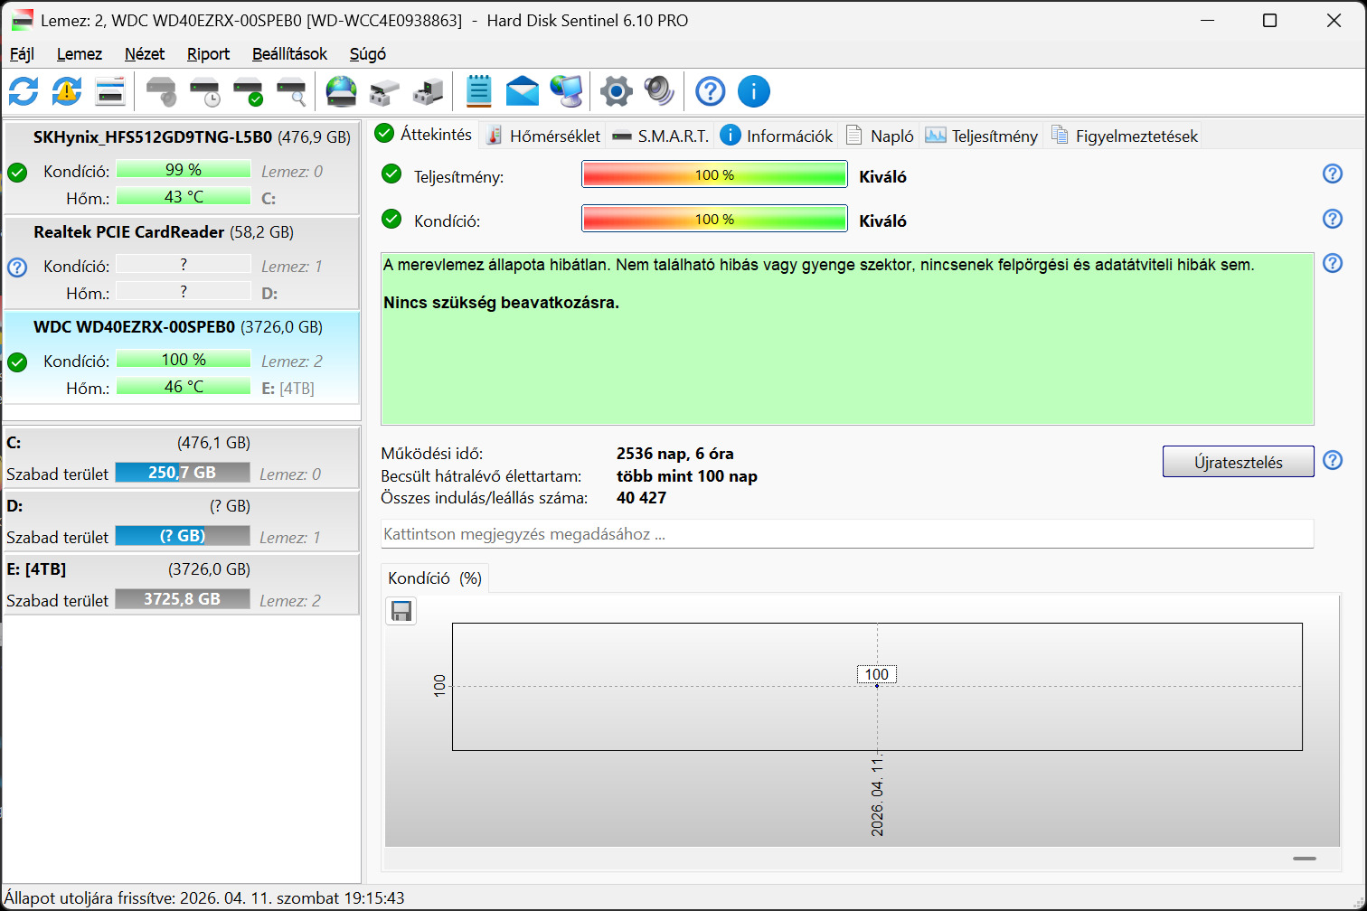Image resolution: width=1367 pixels, height=911 pixels.
Task: Click the blue info circle toolbar icon
Action: click(754, 91)
